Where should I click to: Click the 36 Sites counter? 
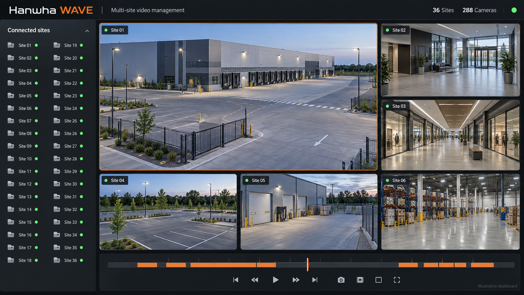point(443,10)
